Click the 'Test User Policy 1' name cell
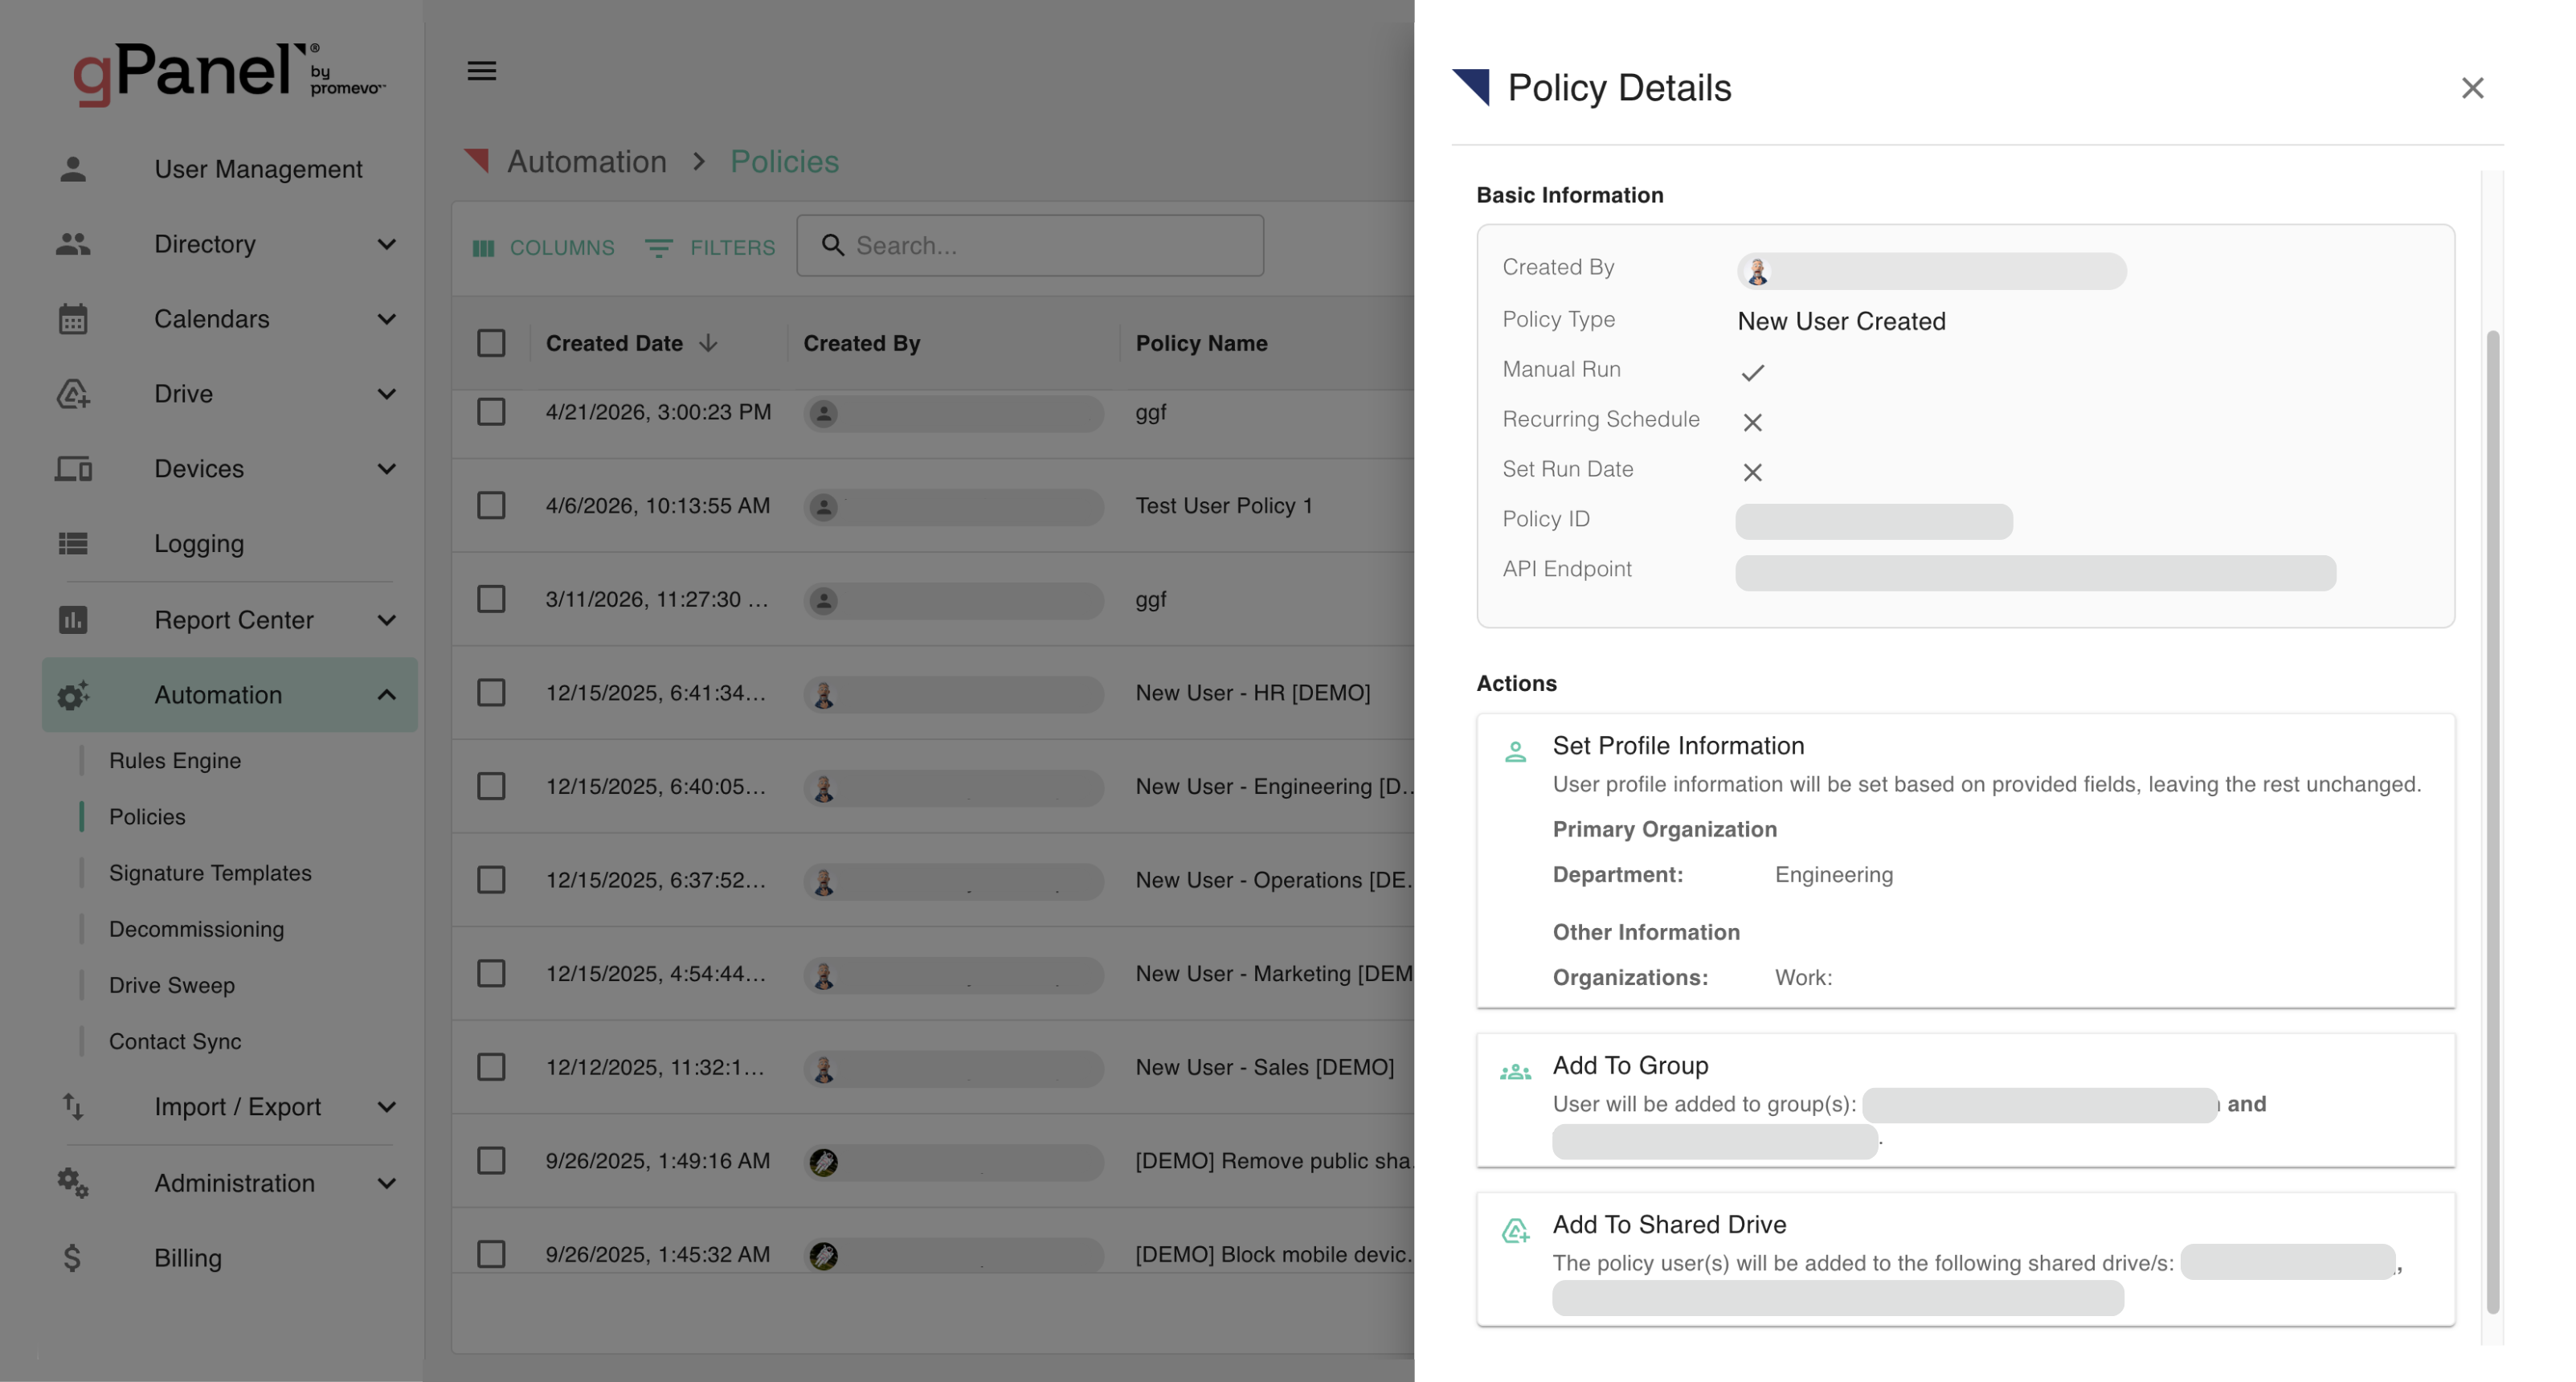Image resolution: width=2576 pixels, height=1382 pixels. pos(1223,506)
